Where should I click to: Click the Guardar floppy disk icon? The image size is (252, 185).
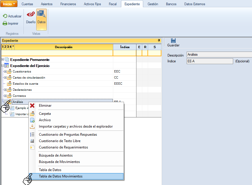coord(173,41)
